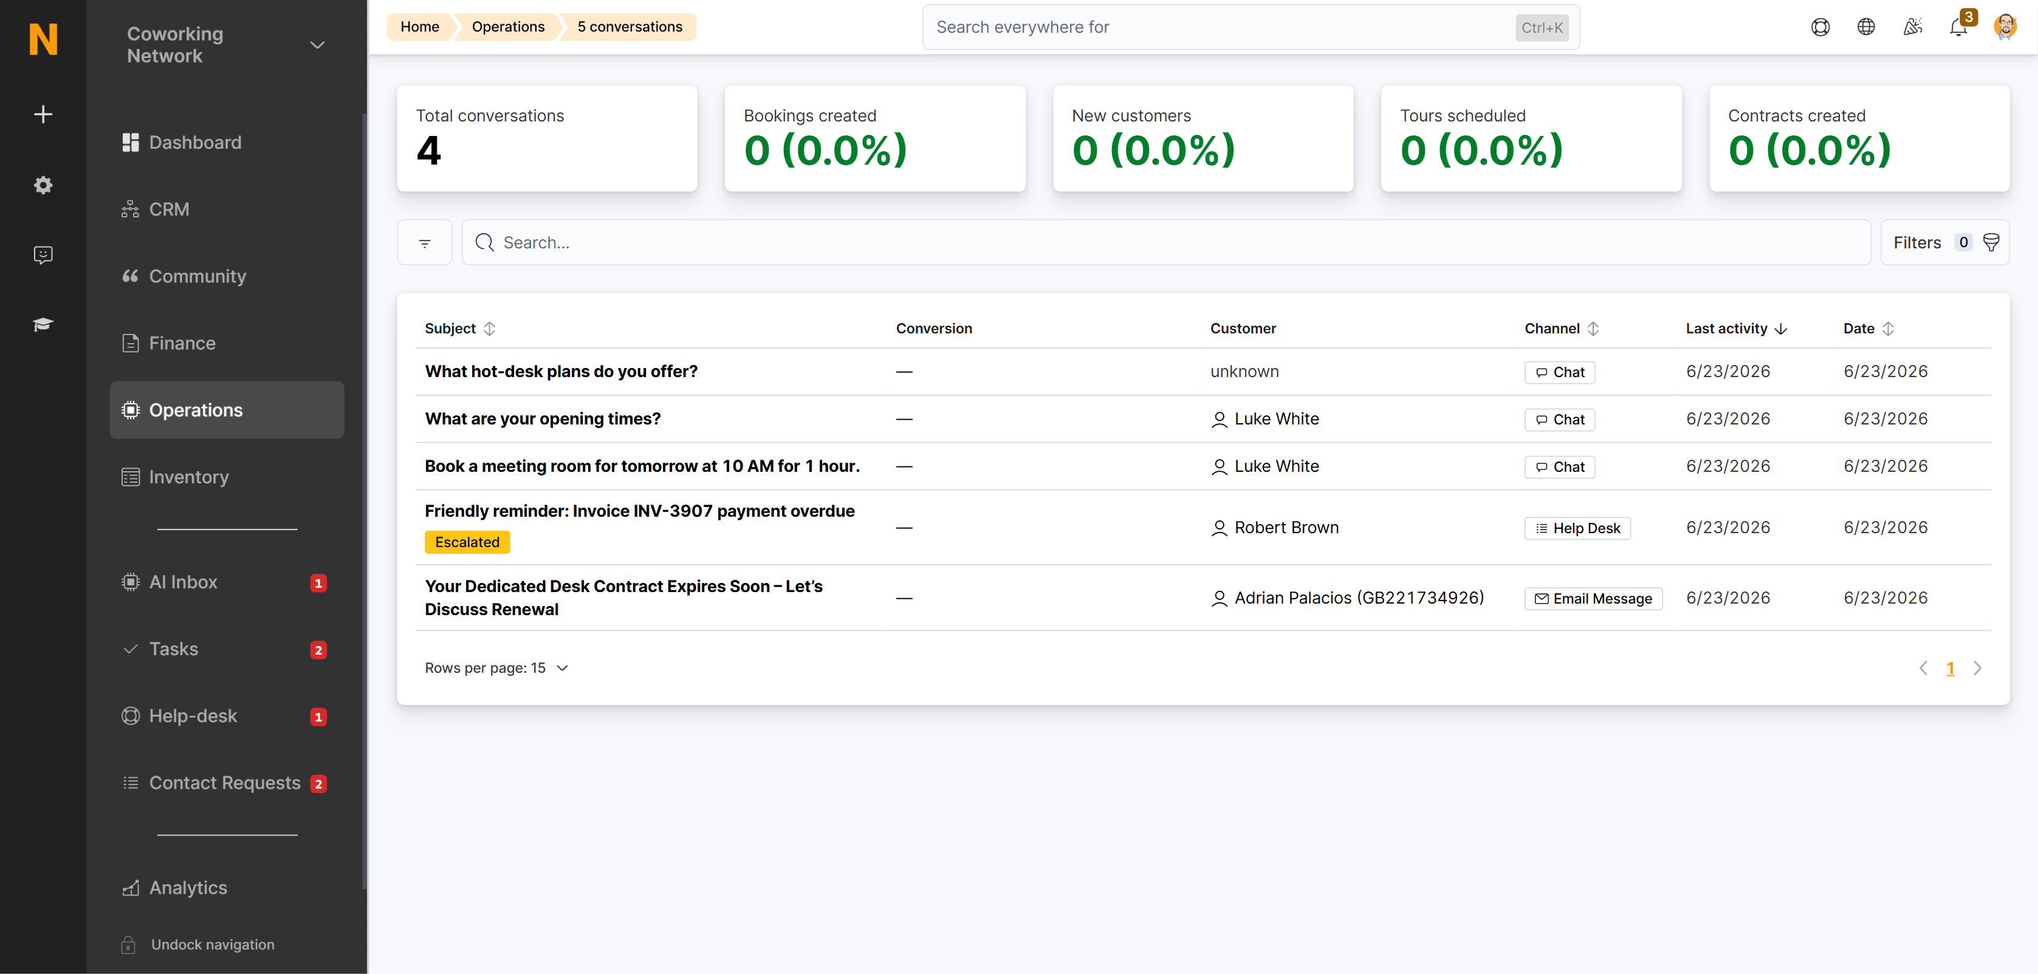Viewport: 2038px width, 974px height.
Task: Click customer Adrian Palacios (GB221734926)
Action: pyautogui.click(x=1359, y=599)
